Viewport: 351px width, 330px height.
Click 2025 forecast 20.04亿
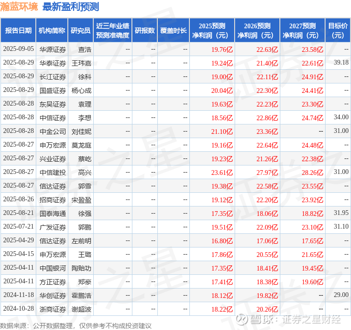222,91
